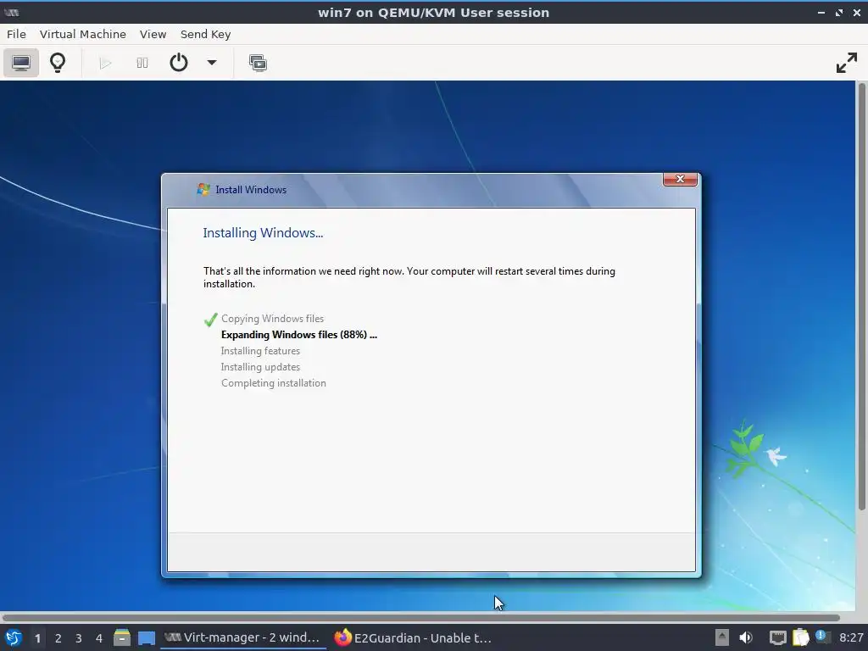Click 'Copying Windows files' step text
The height and width of the screenshot is (651, 868).
[272, 319]
